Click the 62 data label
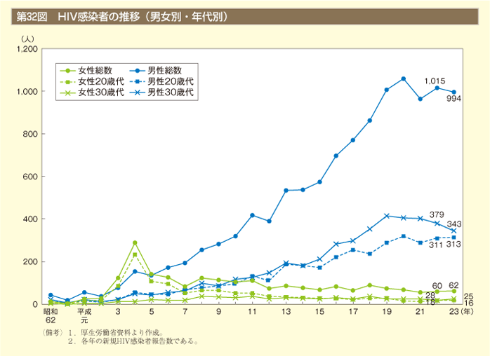 click(x=453, y=285)
